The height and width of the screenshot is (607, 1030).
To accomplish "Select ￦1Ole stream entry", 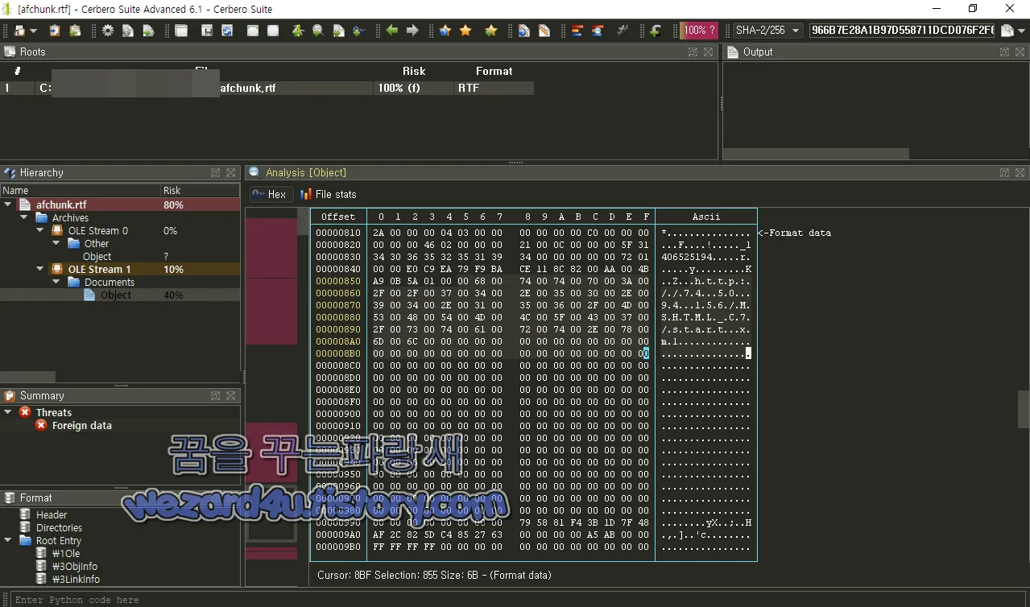I will [66, 553].
